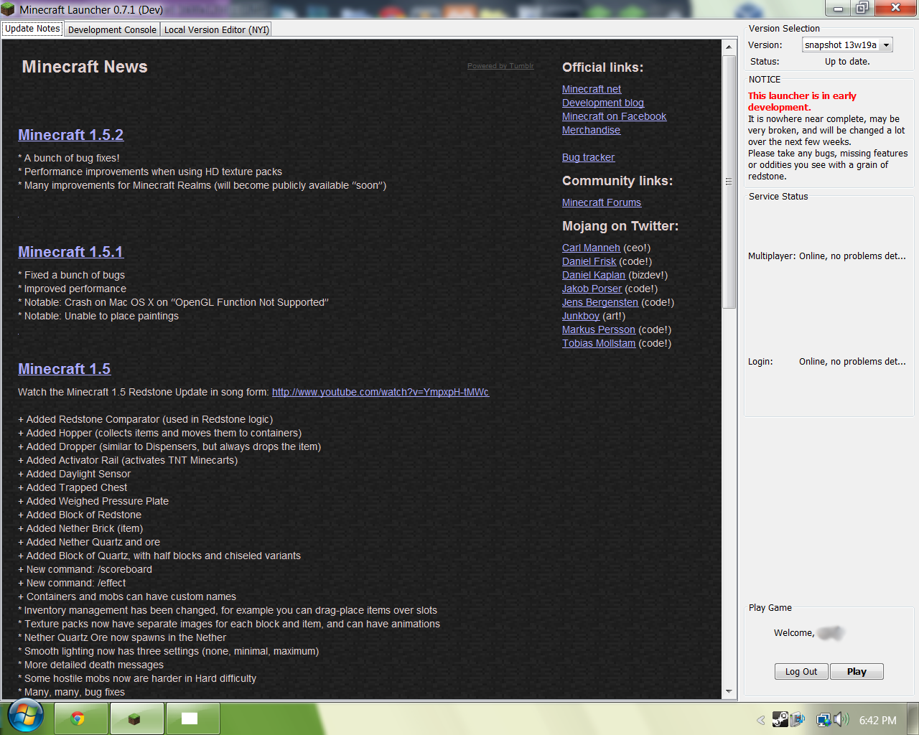The width and height of the screenshot is (919, 735).
Task: Open Markus Persson's Twitter link
Action: pyautogui.click(x=599, y=329)
